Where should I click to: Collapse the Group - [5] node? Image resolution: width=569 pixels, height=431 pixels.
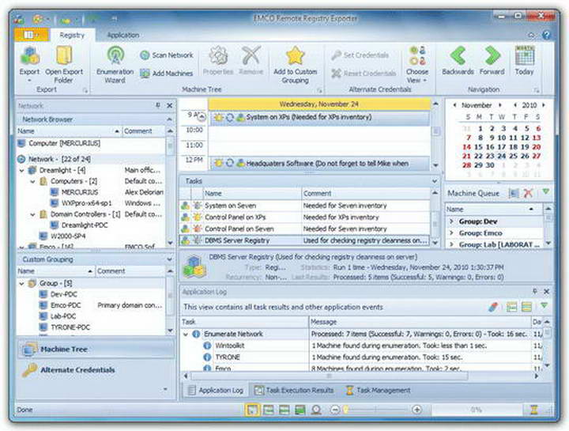point(22,284)
